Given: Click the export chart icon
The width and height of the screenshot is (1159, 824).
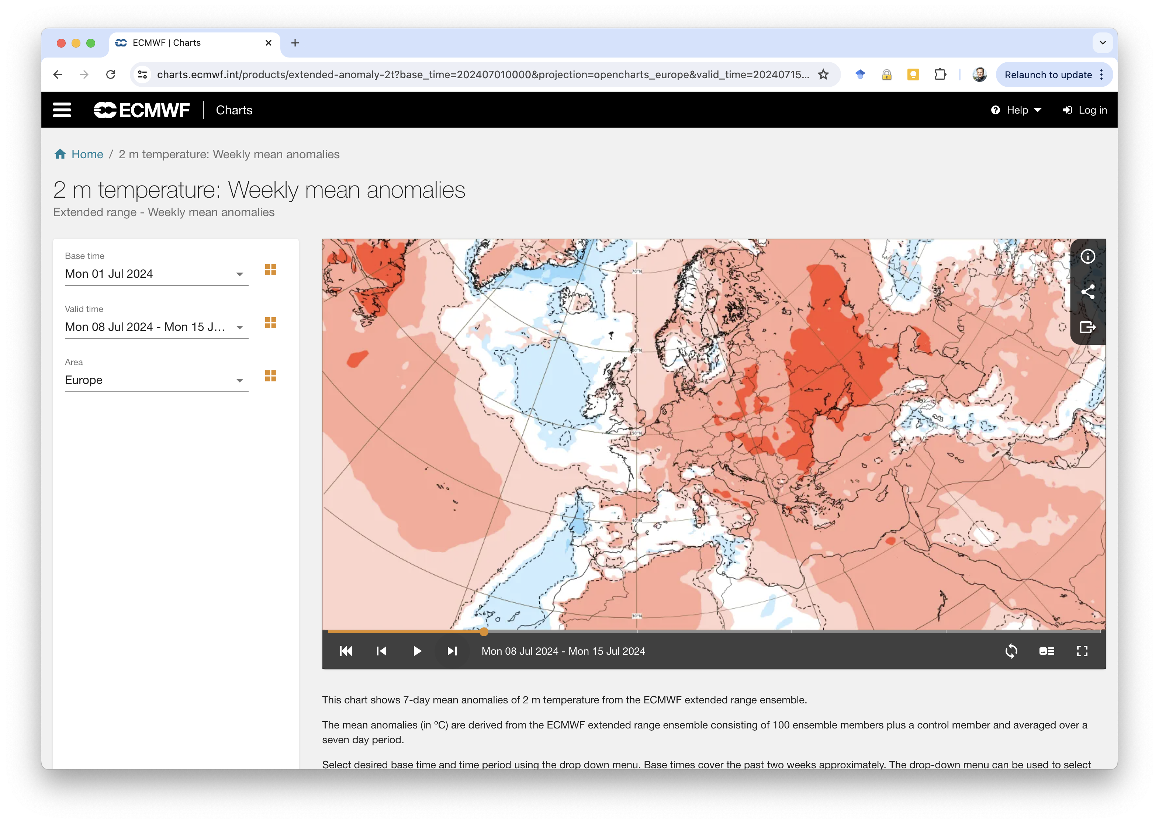Looking at the screenshot, I should point(1087,327).
